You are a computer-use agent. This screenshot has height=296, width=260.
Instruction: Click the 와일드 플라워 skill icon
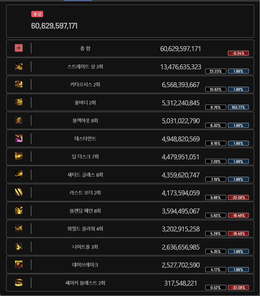19,228
